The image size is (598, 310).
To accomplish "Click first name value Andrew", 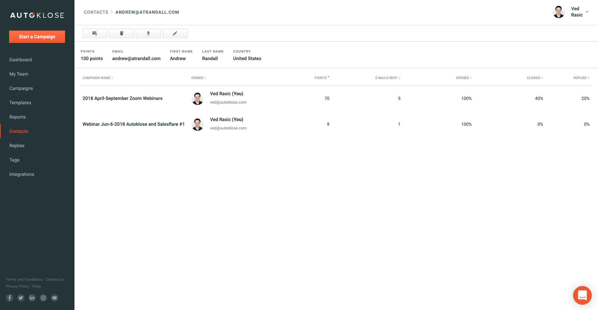I will (x=178, y=59).
